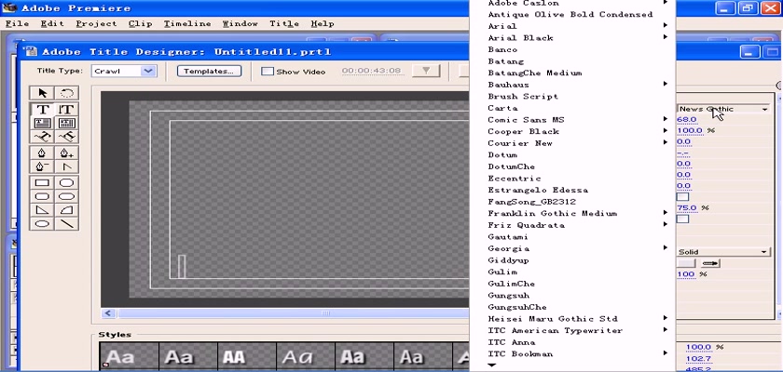Image resolution: width=783 pixels, height=372 pixels.
Task: Expand the Cooper Black submenu arrow
Action: click(666, 130)
